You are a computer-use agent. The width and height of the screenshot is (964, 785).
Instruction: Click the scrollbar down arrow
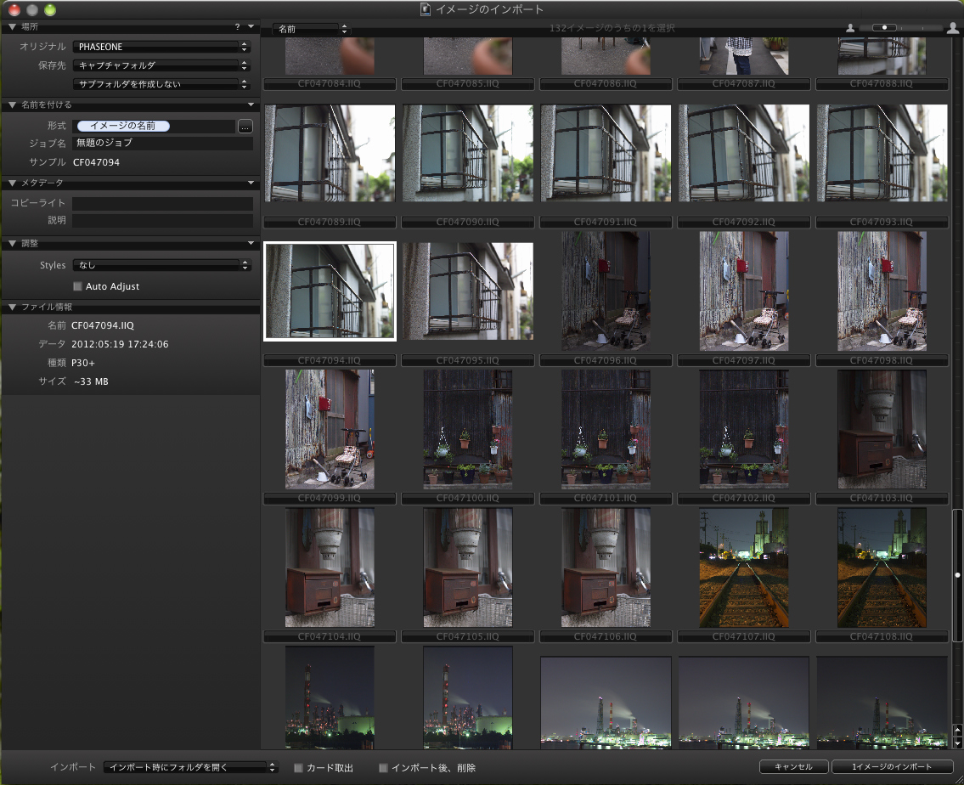point(957,743)
